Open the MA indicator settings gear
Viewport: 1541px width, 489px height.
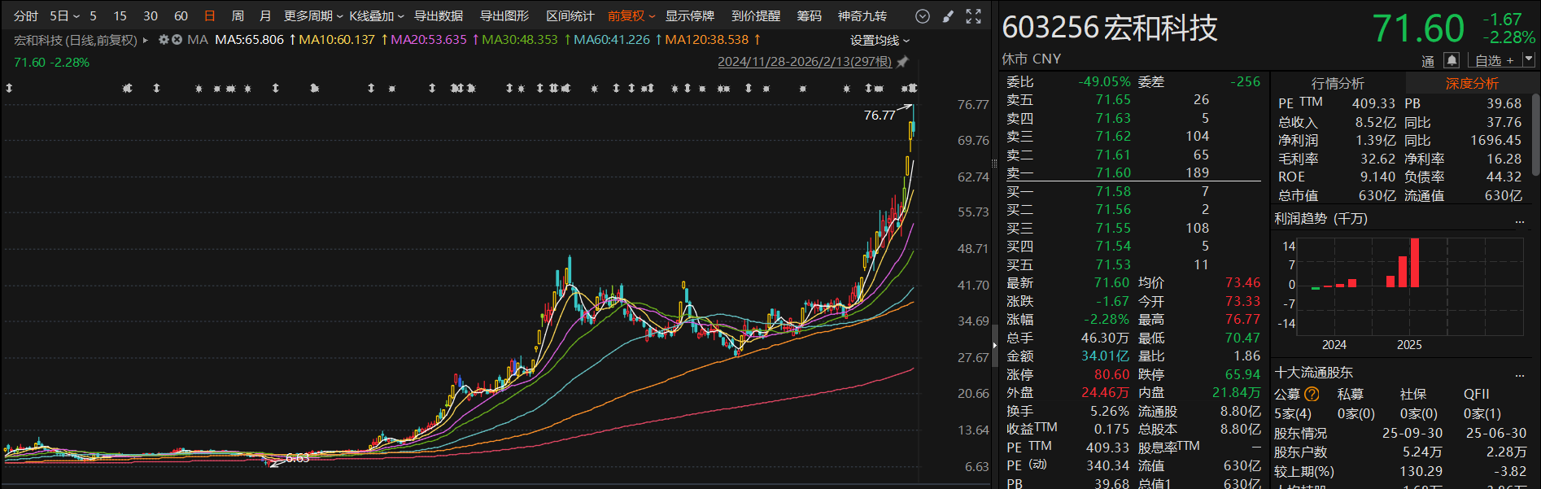[164, 40]
